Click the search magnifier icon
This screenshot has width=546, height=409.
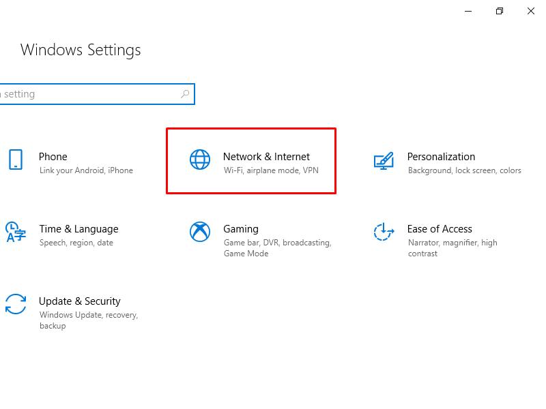185,94
